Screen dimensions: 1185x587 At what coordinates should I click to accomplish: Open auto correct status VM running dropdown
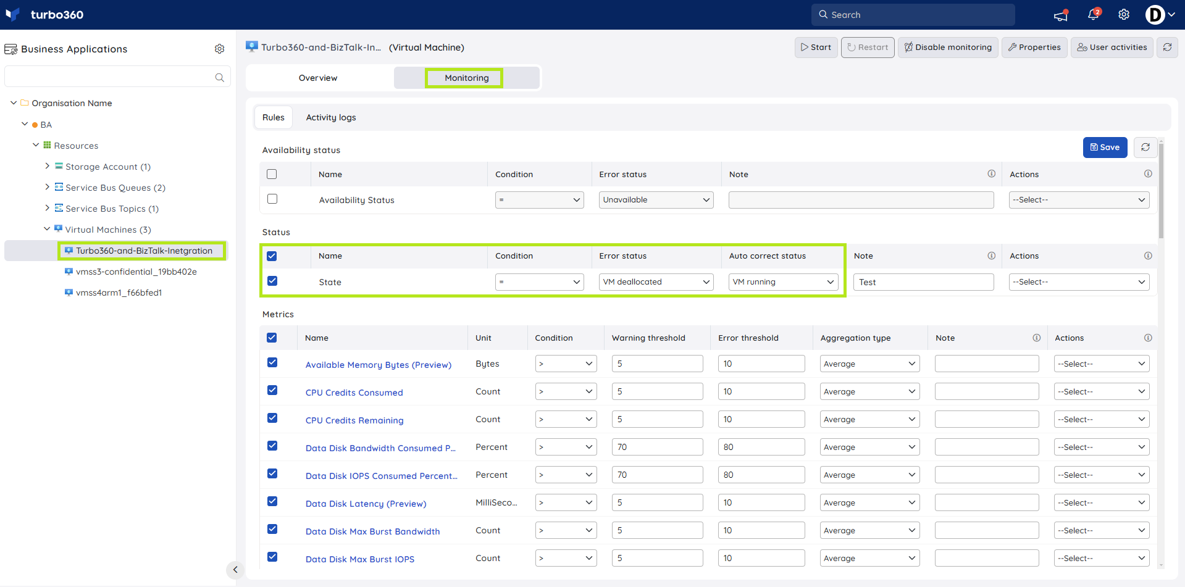(783, 282)
